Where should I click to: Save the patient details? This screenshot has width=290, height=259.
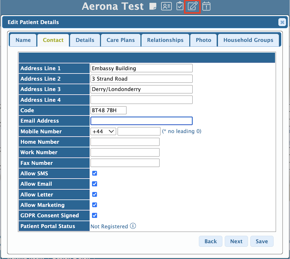pyautogui.click(x=262, y=241)
